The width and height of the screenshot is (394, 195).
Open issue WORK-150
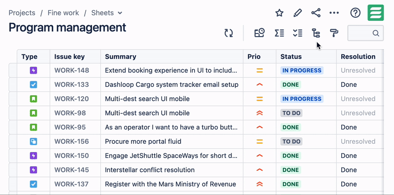[71, 156]
